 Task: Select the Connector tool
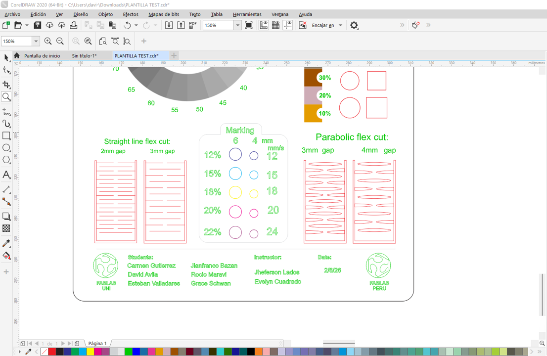point(6,202)
